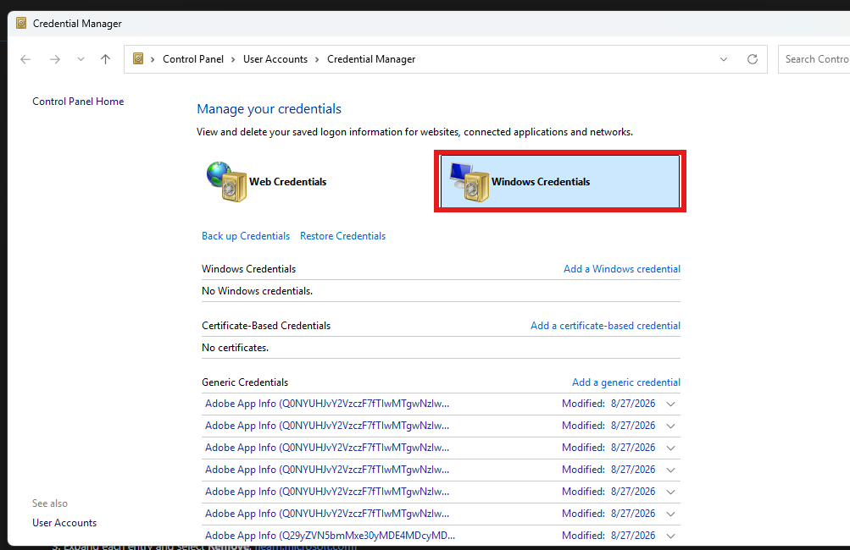Click the Web Credentials globe safe icon
The image size is (850, 550).
click(226, 181)
